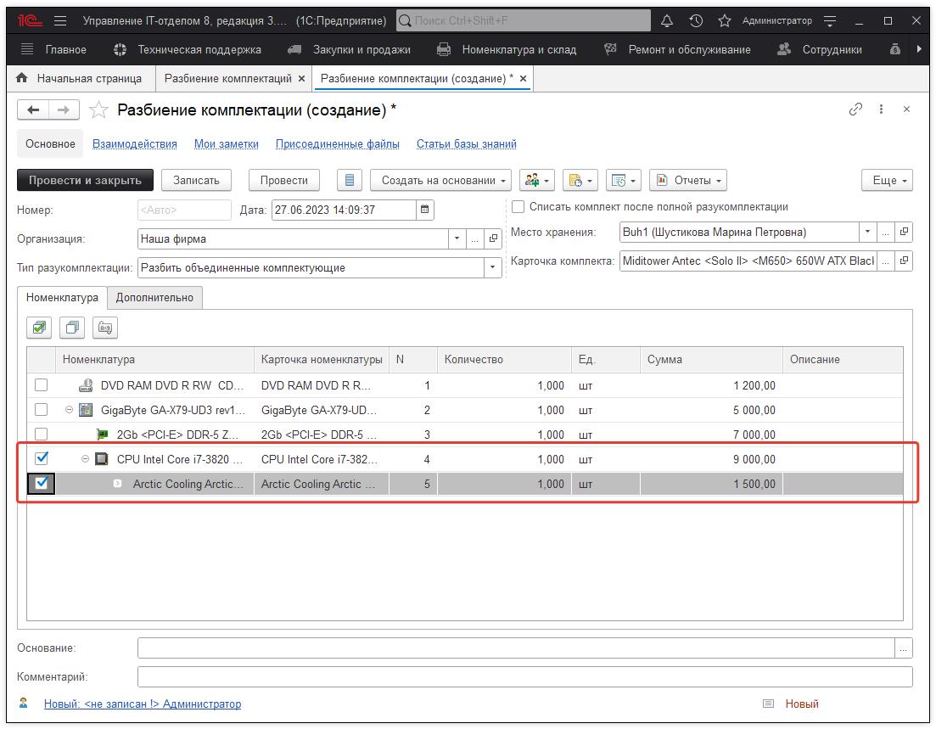Click the uncheck all rows icon
Image resolution: width=936 pixels, height=729 pixels.
click(73, 327)
